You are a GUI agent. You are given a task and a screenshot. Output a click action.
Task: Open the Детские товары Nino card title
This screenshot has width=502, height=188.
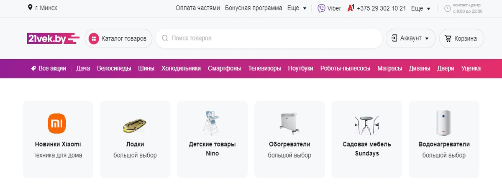[212, 149]
